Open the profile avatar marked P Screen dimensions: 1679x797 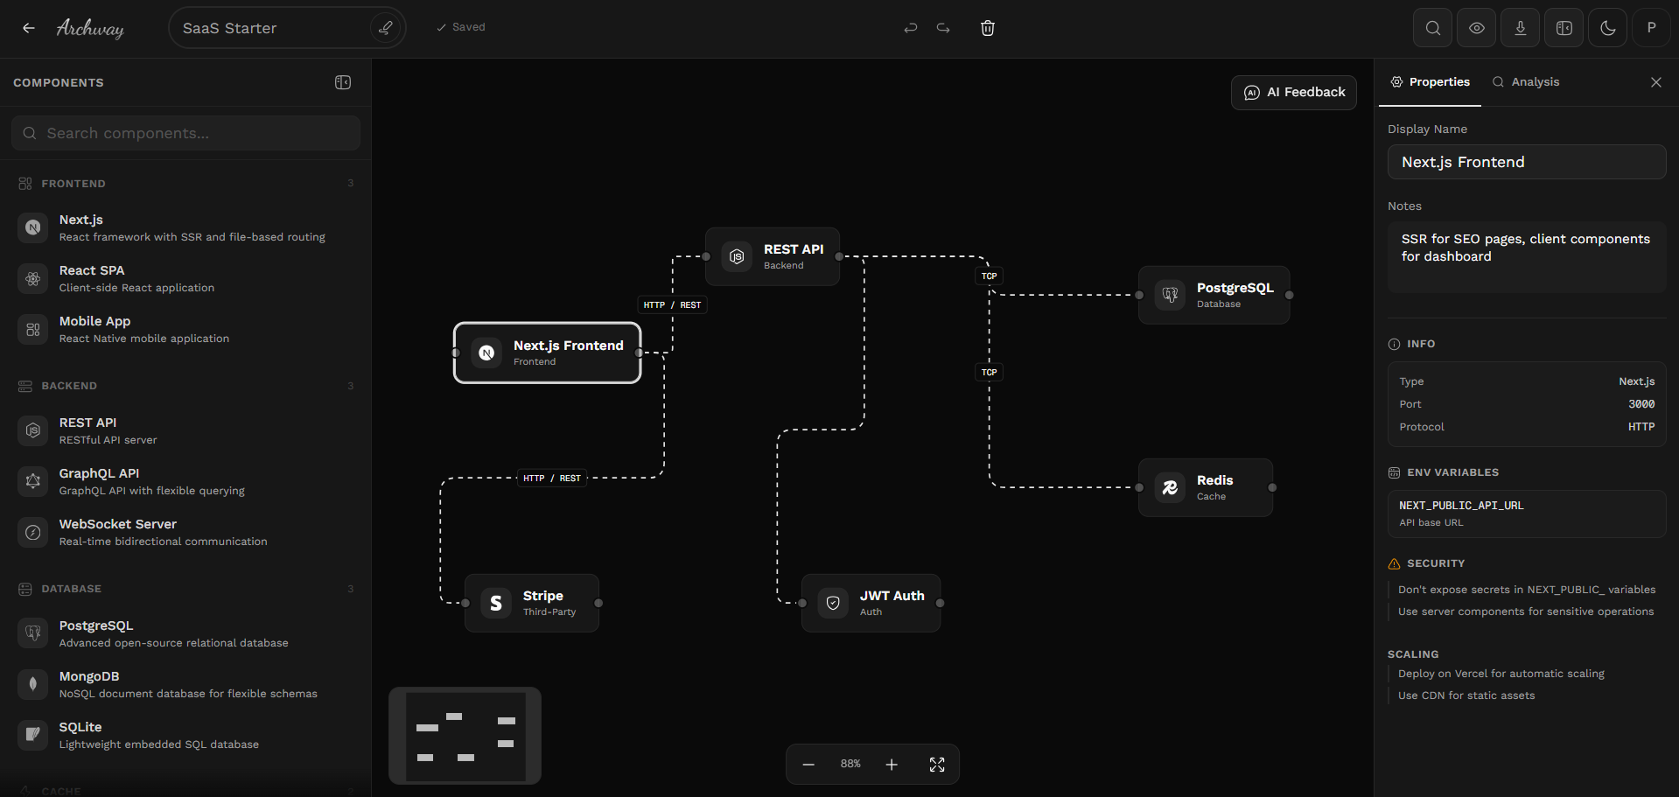pyautogui.click(x=1651, y=27)
